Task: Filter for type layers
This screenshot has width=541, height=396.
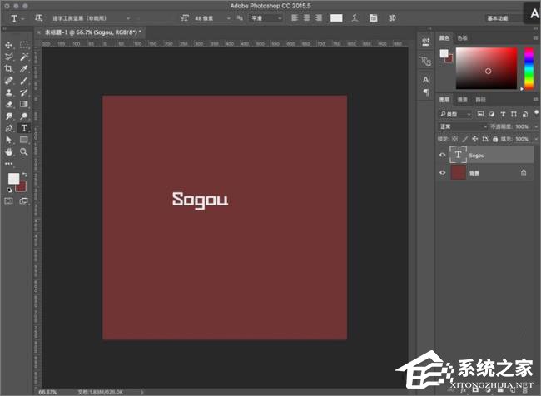Action: (x=503, y=114)
